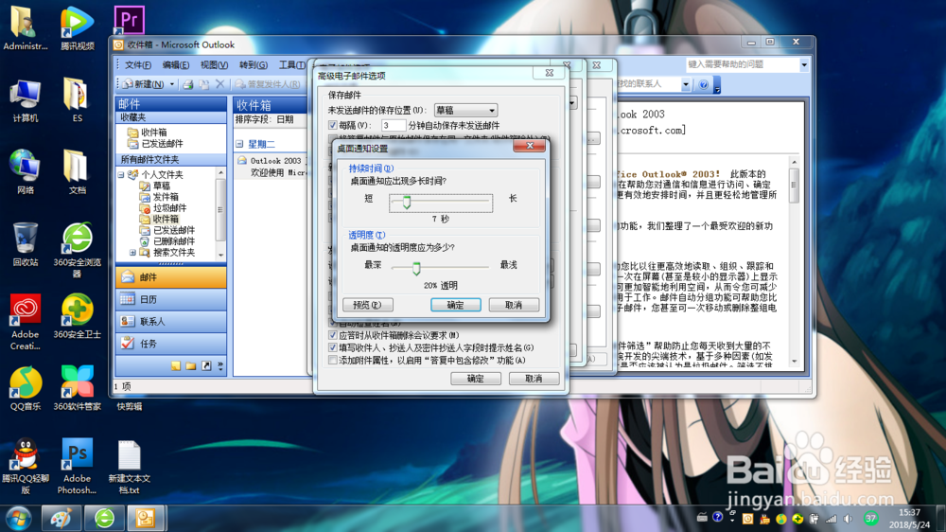Click the transparency slider thumb 透明度
The height and width of the screenshot is (532, 946).
click(x=416, y=268)
